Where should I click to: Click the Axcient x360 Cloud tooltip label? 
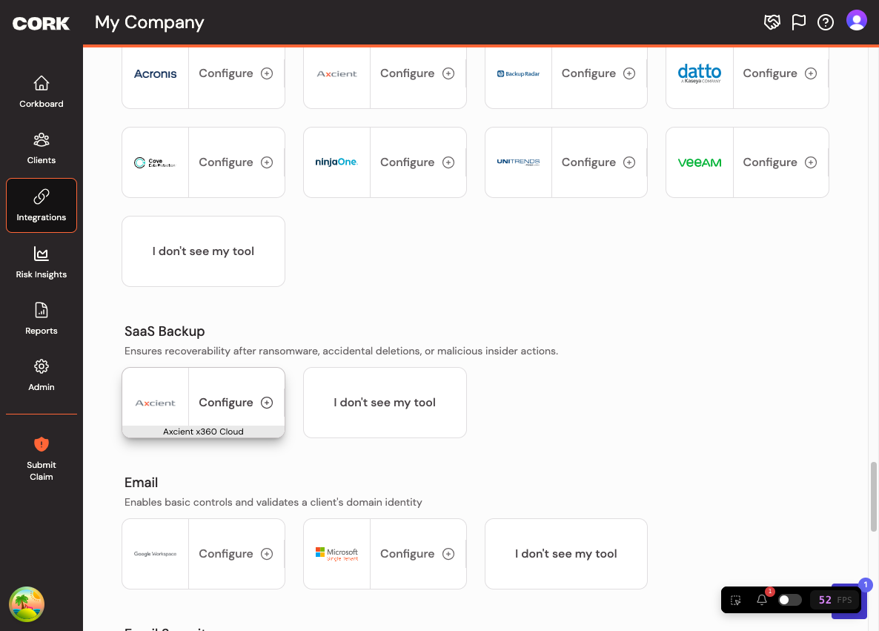pyautogui.click(x=204, y=432)
